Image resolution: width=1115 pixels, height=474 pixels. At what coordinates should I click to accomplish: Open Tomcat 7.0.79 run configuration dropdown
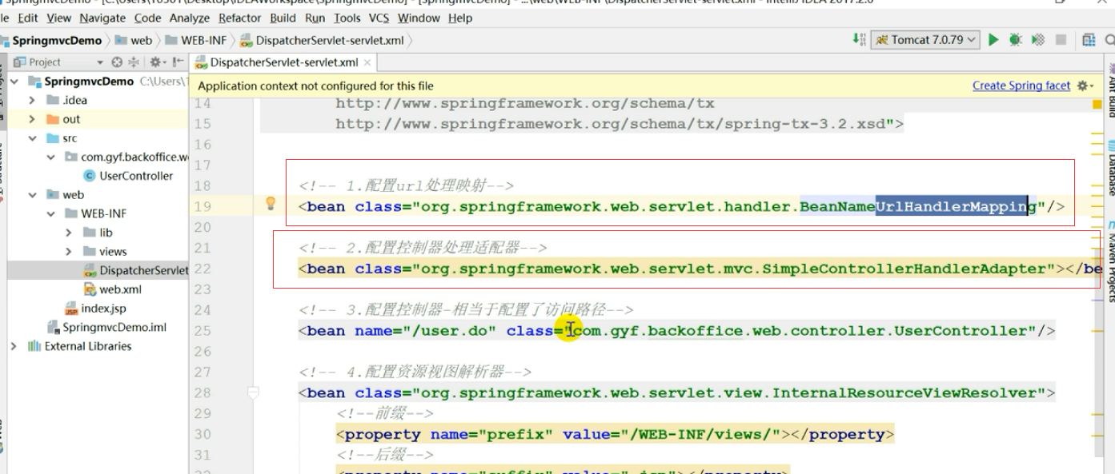point(926,39)
